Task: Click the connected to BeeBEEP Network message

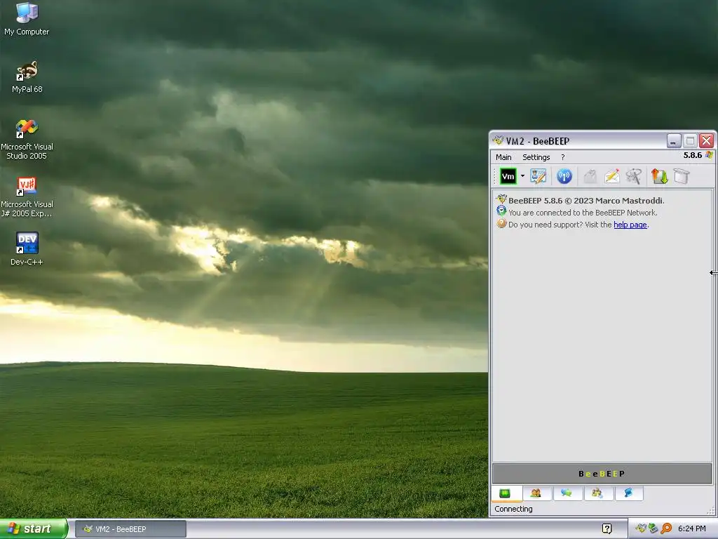Action: (583, 213)
